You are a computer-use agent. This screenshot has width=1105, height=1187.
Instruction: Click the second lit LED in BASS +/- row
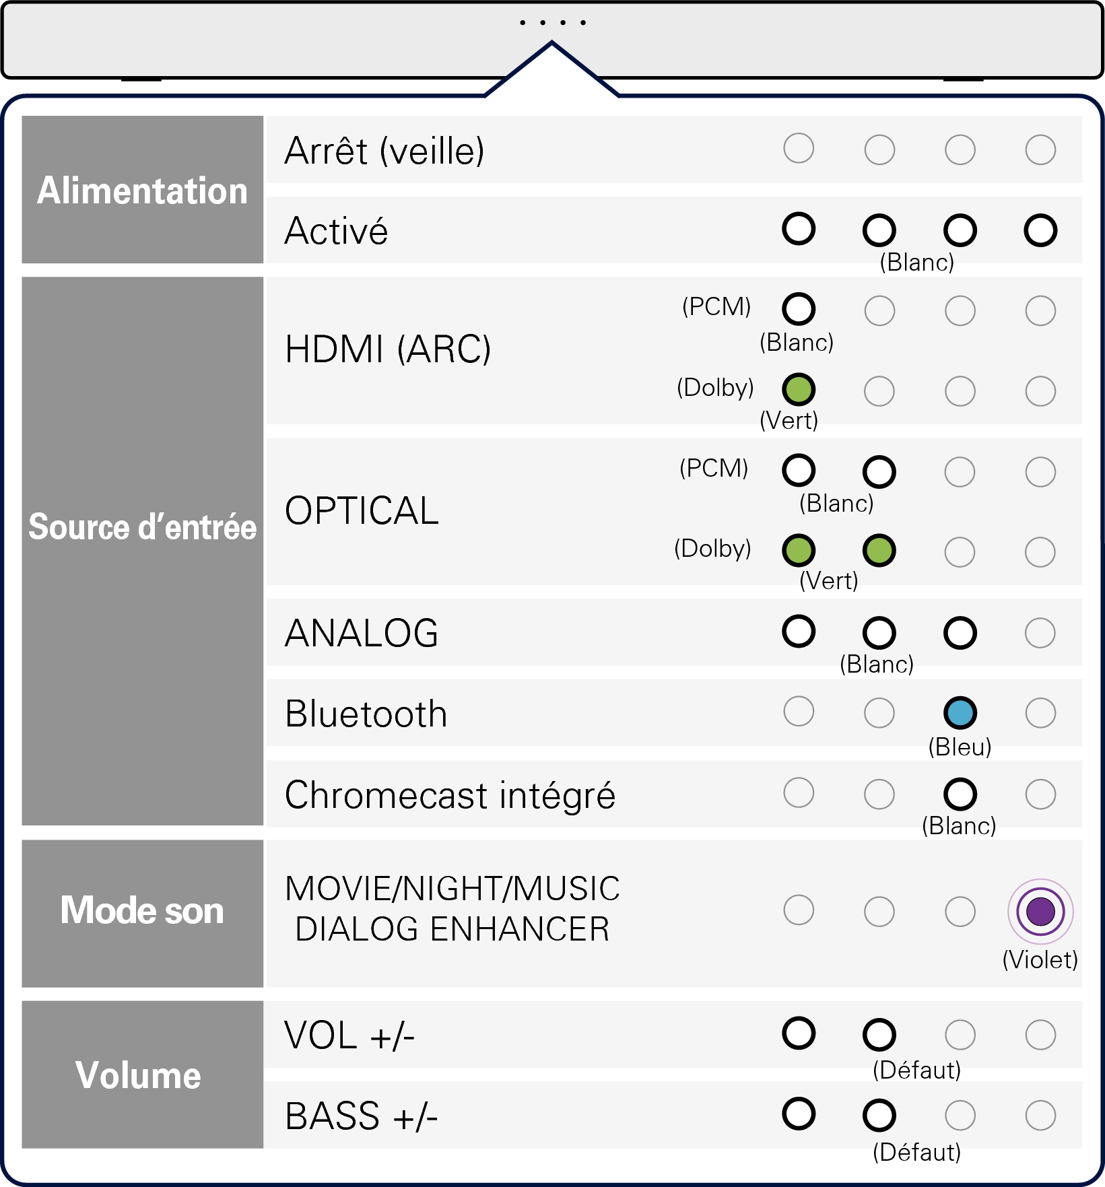(x=879, y=1115)
